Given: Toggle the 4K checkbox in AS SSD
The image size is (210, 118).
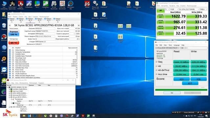Looking at the screenshot, I should click(157, 66).
